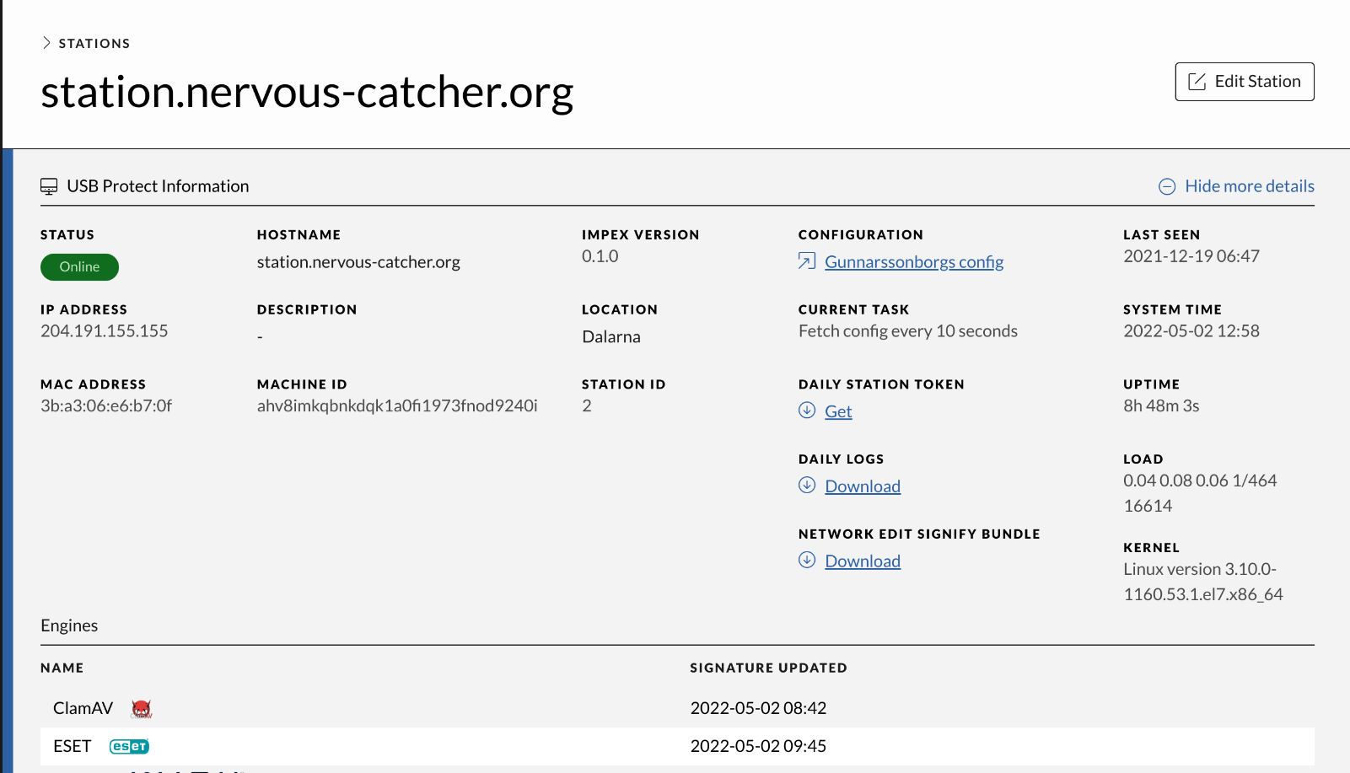The image size is (1350, 773).
Task: Go back to the STATIONS breadcrumb
Action: pos(94,43)
